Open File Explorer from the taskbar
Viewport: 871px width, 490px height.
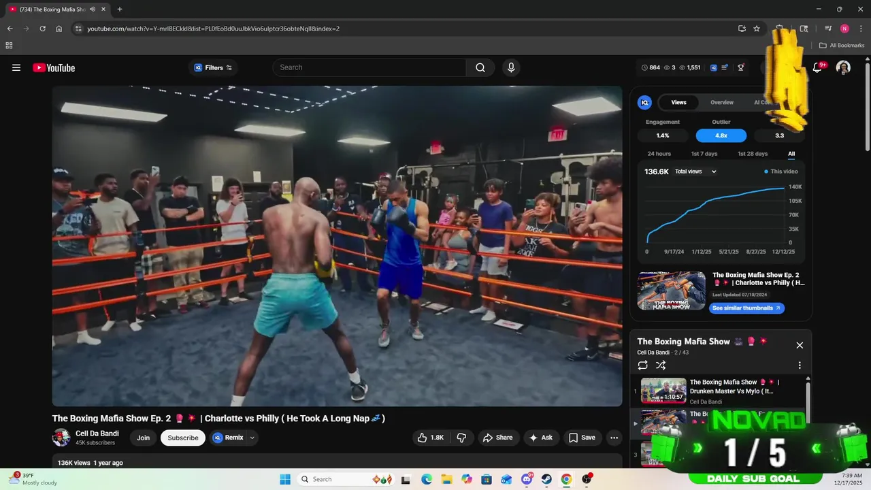tap(446, 479)
